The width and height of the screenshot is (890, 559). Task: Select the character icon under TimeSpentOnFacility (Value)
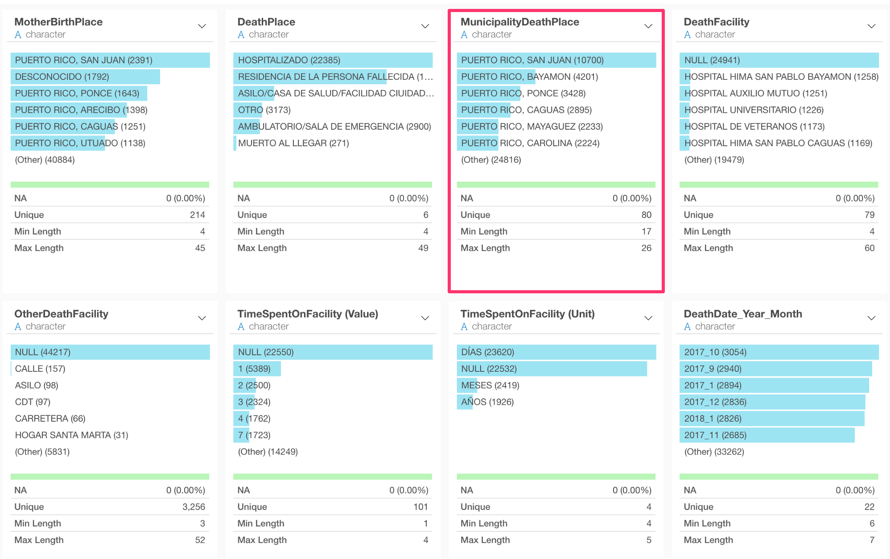click(241, 326)
